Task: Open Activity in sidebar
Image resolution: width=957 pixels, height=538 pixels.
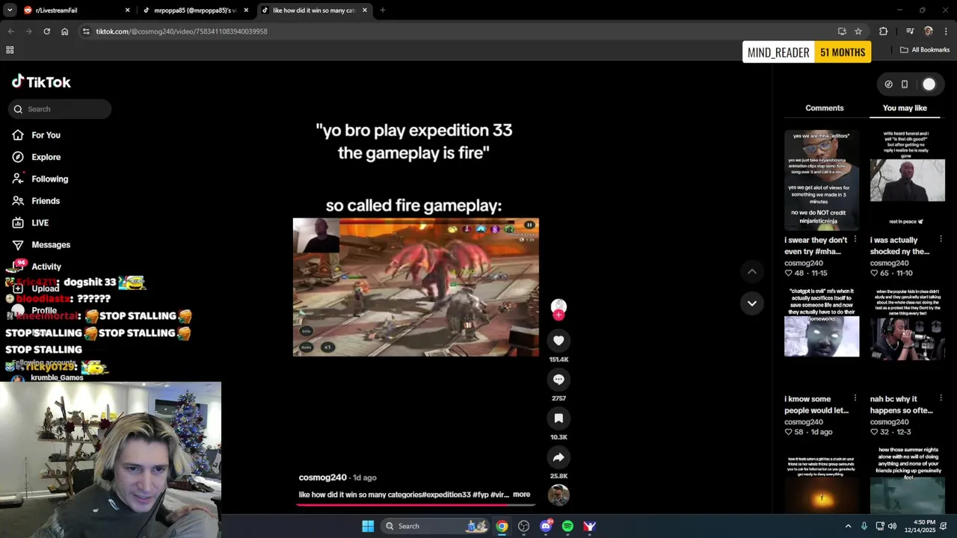Action: (x=46, y=267)
